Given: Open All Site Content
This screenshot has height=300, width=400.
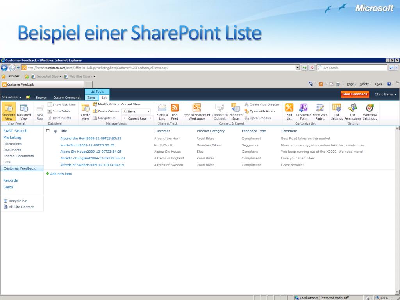Looking at the screenshot, I should click(x=19, y=207).
